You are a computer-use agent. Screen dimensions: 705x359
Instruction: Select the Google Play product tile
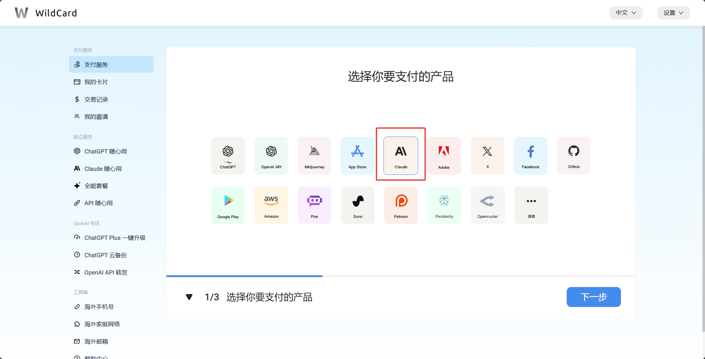pyautogui.click(x=228, y=205)
